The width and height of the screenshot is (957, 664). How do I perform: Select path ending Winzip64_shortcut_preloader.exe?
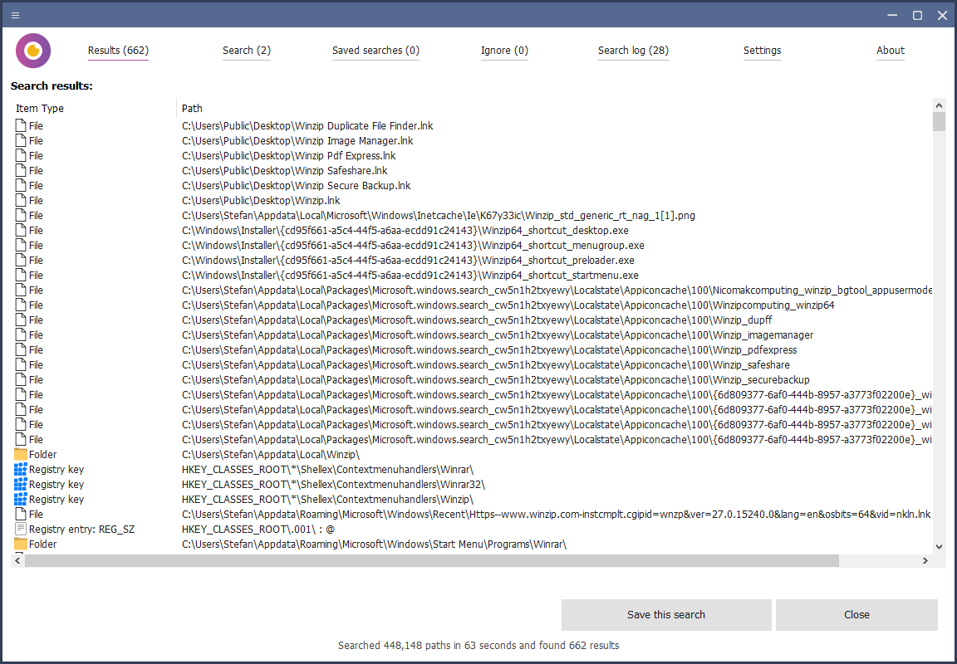click(x=409, y=261)
